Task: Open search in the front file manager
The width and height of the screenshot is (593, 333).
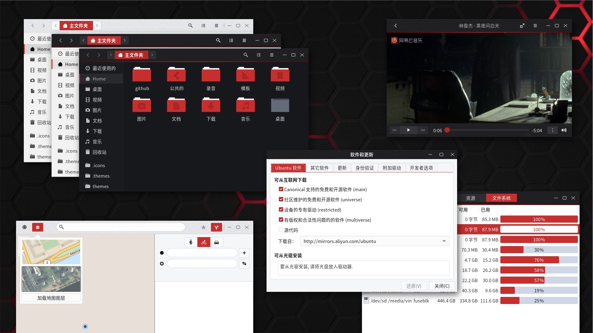Action: tap(246, 55)
